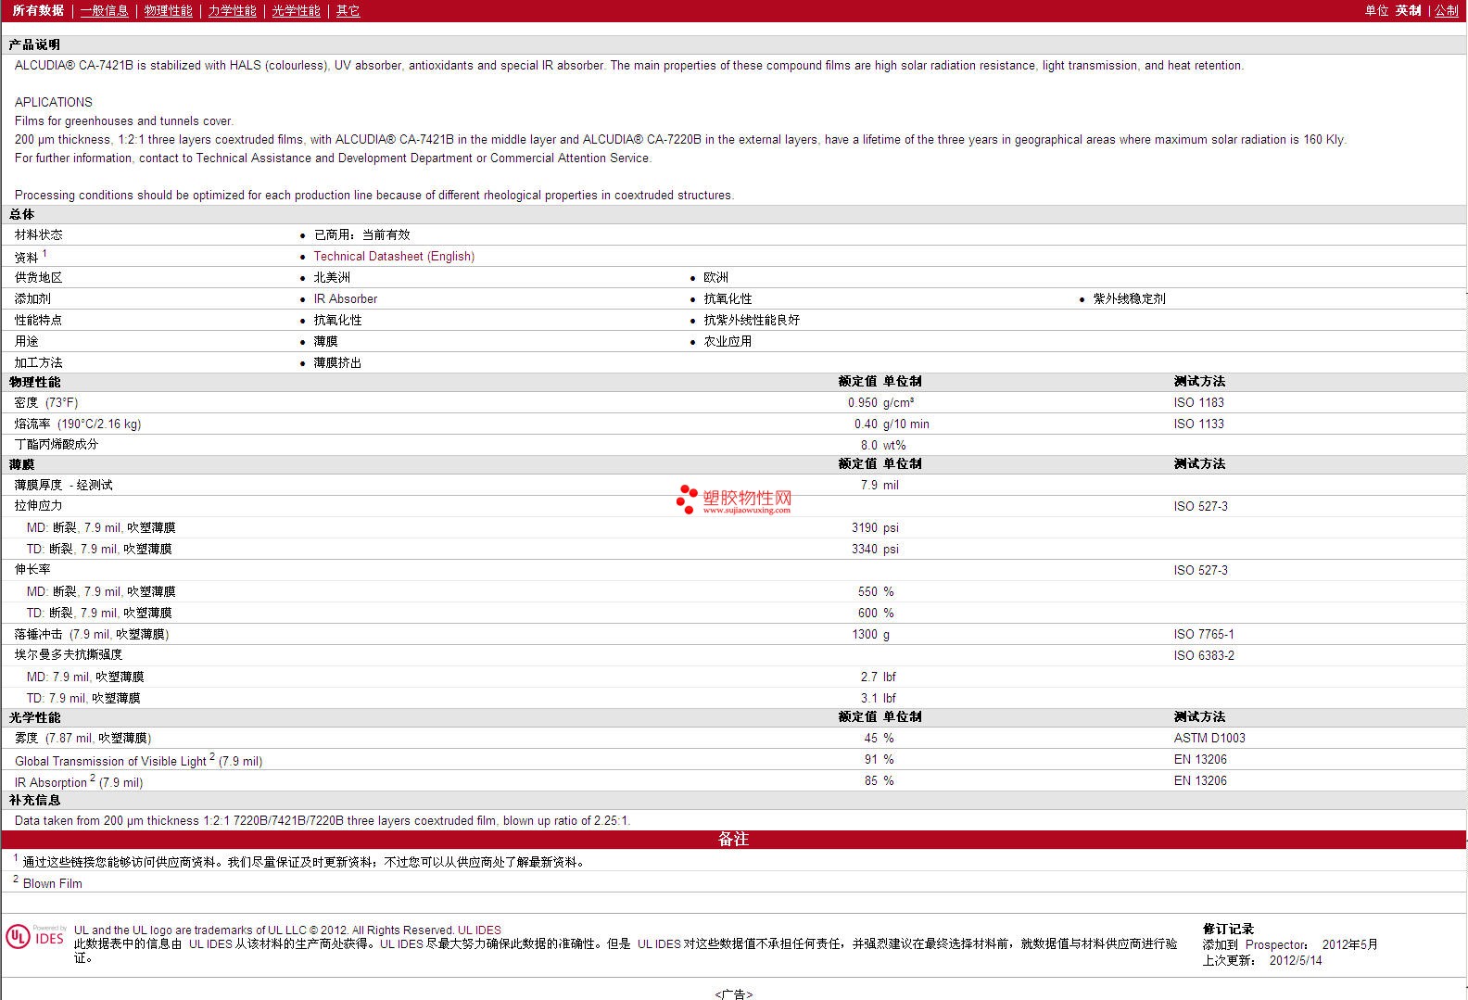The height and width of the screenshot is (1000, 1468).
Task: Click 丁酯丙烯酸成分 value 8.0
Action: [869, 446]
